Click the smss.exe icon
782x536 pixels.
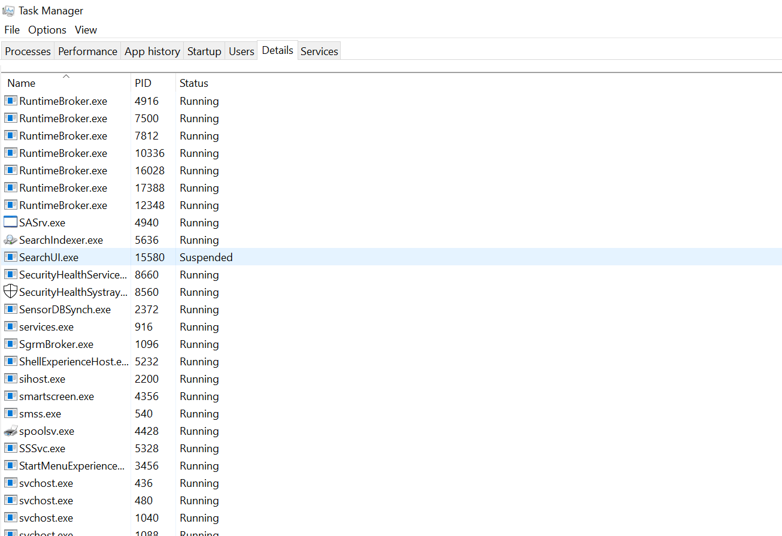click(11, 413)
